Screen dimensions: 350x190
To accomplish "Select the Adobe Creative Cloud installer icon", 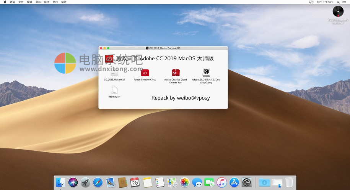I will pos(145,72).
